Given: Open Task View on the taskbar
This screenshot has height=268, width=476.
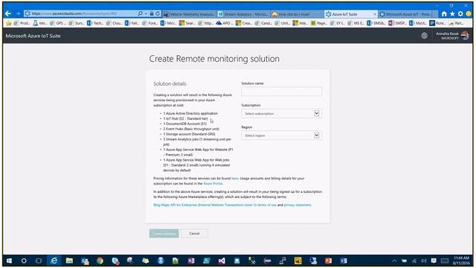Looking at the screenshot, I should point(39,261).
